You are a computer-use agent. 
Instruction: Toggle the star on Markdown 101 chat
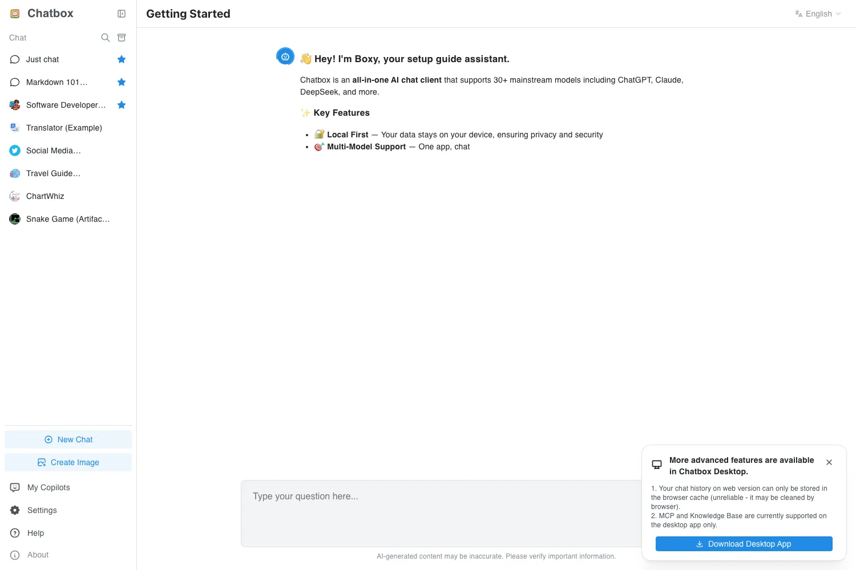[122, 82]
